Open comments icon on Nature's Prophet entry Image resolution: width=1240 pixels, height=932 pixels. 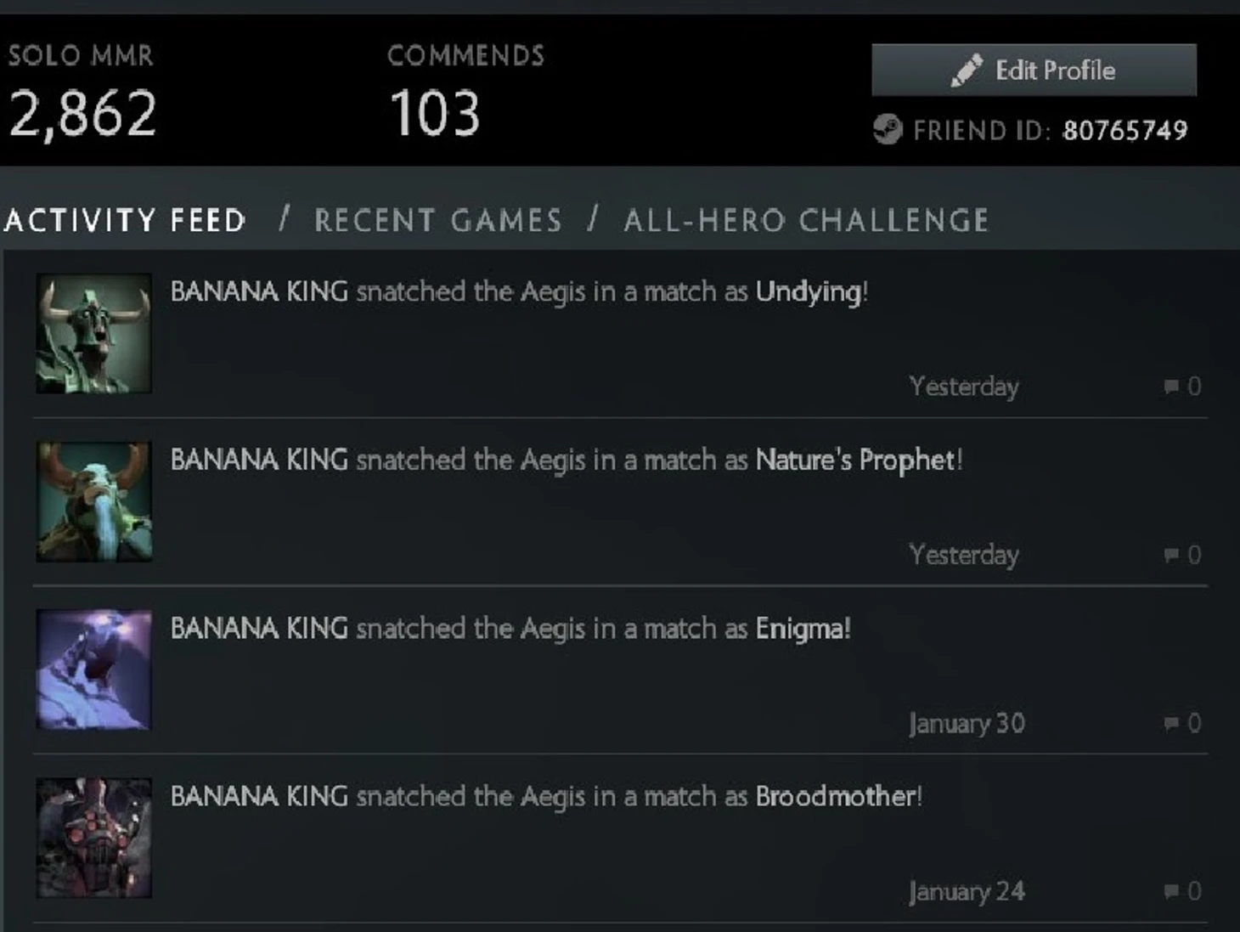tap(1172, 556)
